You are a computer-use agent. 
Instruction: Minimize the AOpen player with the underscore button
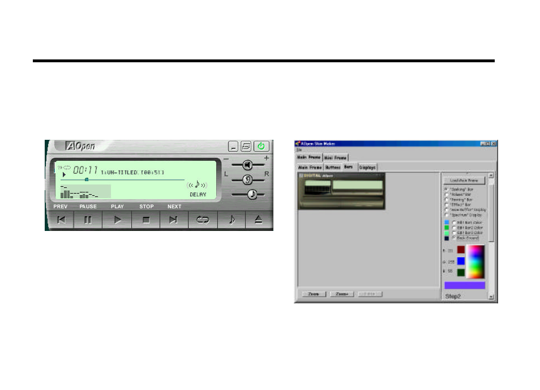233,147
